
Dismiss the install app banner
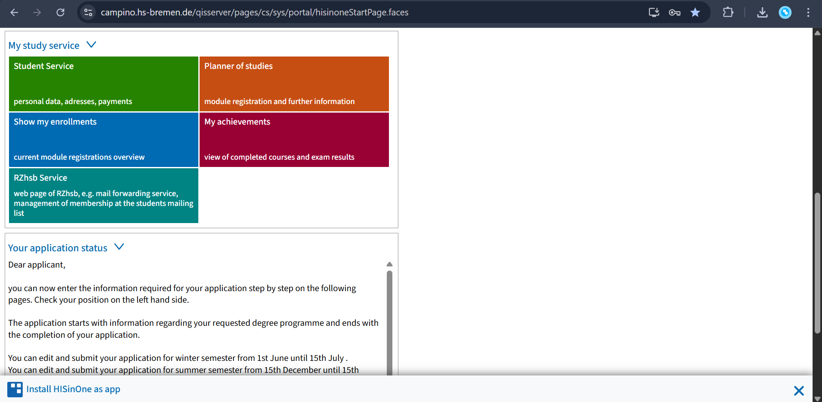point(798,390)
